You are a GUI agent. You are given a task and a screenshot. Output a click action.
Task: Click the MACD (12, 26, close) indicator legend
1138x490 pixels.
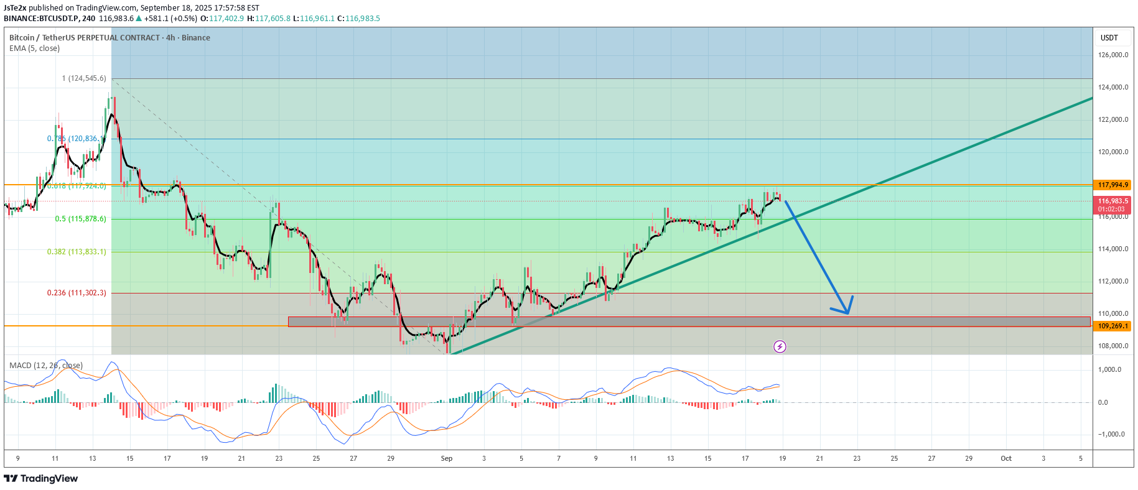46,365
